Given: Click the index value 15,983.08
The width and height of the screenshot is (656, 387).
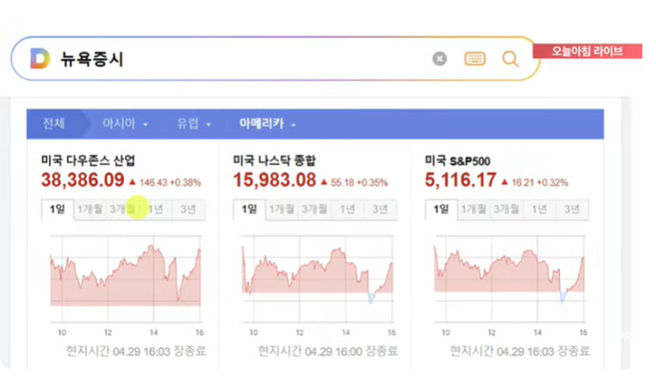Looking at the screenshot, I should coord(275,180).
